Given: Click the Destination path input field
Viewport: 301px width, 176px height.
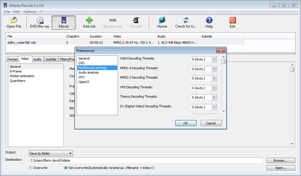Looking at the screenshot, I should 146,160.
